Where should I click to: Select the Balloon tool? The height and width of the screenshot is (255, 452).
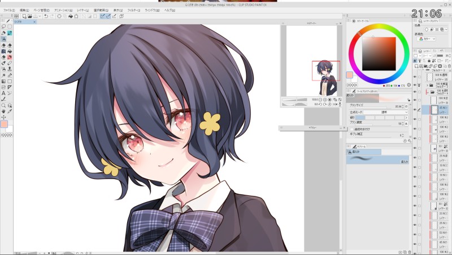[x=10, y=93]
